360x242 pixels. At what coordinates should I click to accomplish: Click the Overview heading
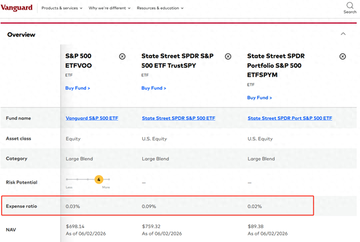click(x=21, y=35)
